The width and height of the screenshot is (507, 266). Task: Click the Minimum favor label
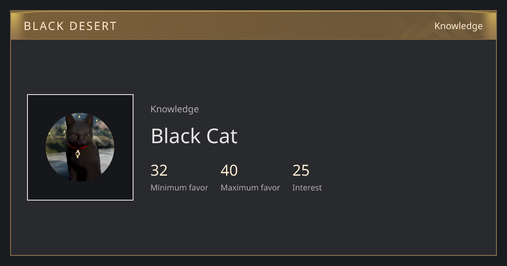click(x=179, y=188)
